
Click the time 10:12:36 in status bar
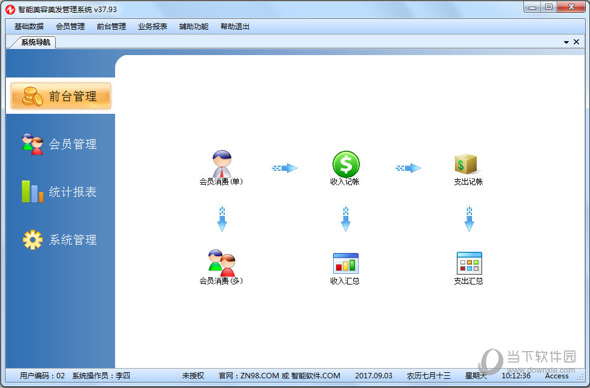(516, 376)
